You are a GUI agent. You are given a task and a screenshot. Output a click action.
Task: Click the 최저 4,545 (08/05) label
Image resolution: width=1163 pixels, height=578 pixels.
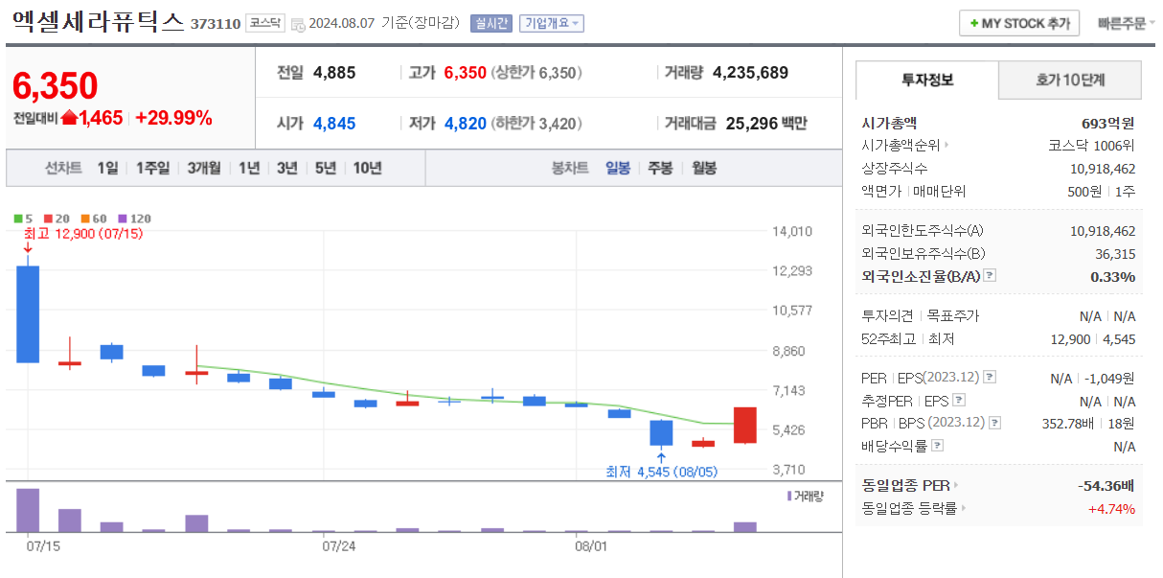pos(661,472)
